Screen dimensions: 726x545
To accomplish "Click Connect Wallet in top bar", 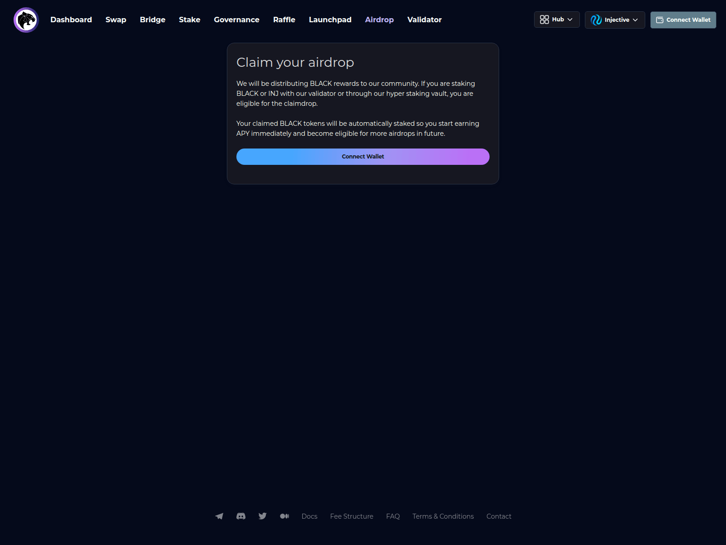I will click(x=683, y=20).
